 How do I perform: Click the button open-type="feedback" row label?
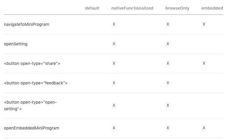35,83
